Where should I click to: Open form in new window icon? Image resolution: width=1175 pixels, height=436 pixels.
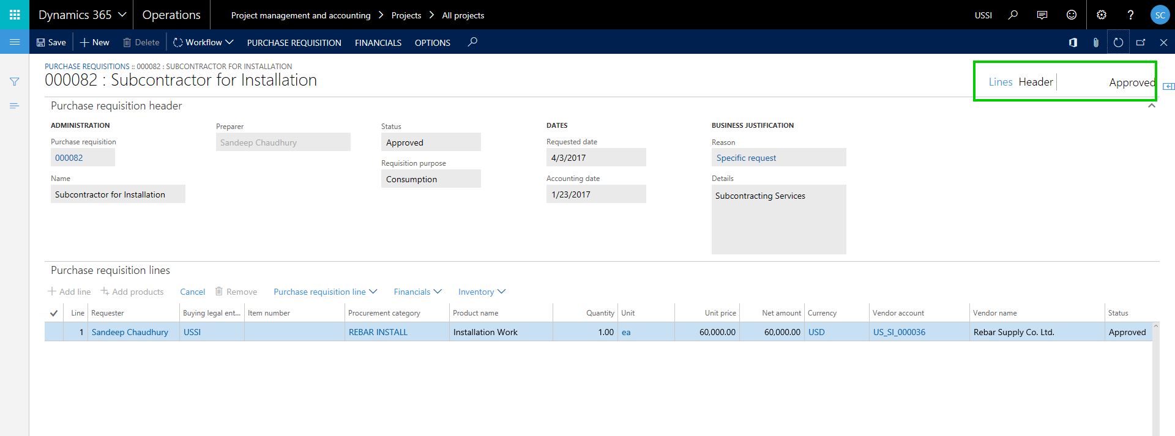pyautogui.click(x=1141, y=42)
